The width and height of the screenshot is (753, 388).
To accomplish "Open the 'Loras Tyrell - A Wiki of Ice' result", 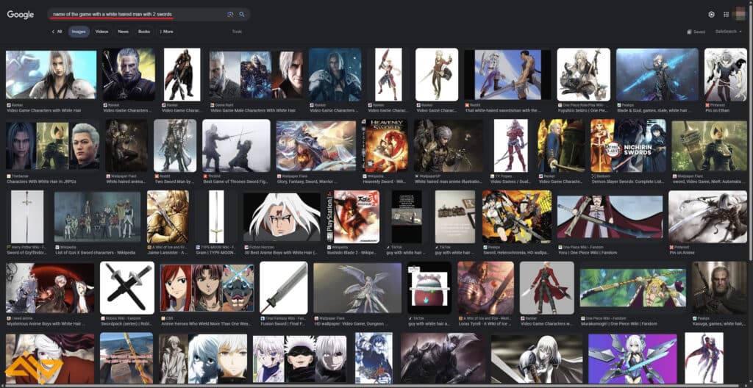I will pos(485,323).
